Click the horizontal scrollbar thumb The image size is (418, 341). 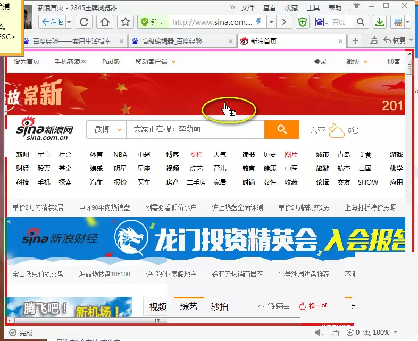(x=157, y=321)
